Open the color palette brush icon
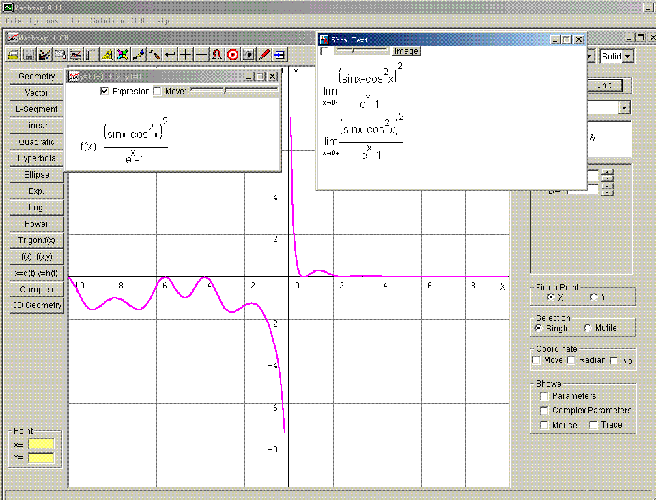Screen dimensions: 656x500 pos(44,55)
